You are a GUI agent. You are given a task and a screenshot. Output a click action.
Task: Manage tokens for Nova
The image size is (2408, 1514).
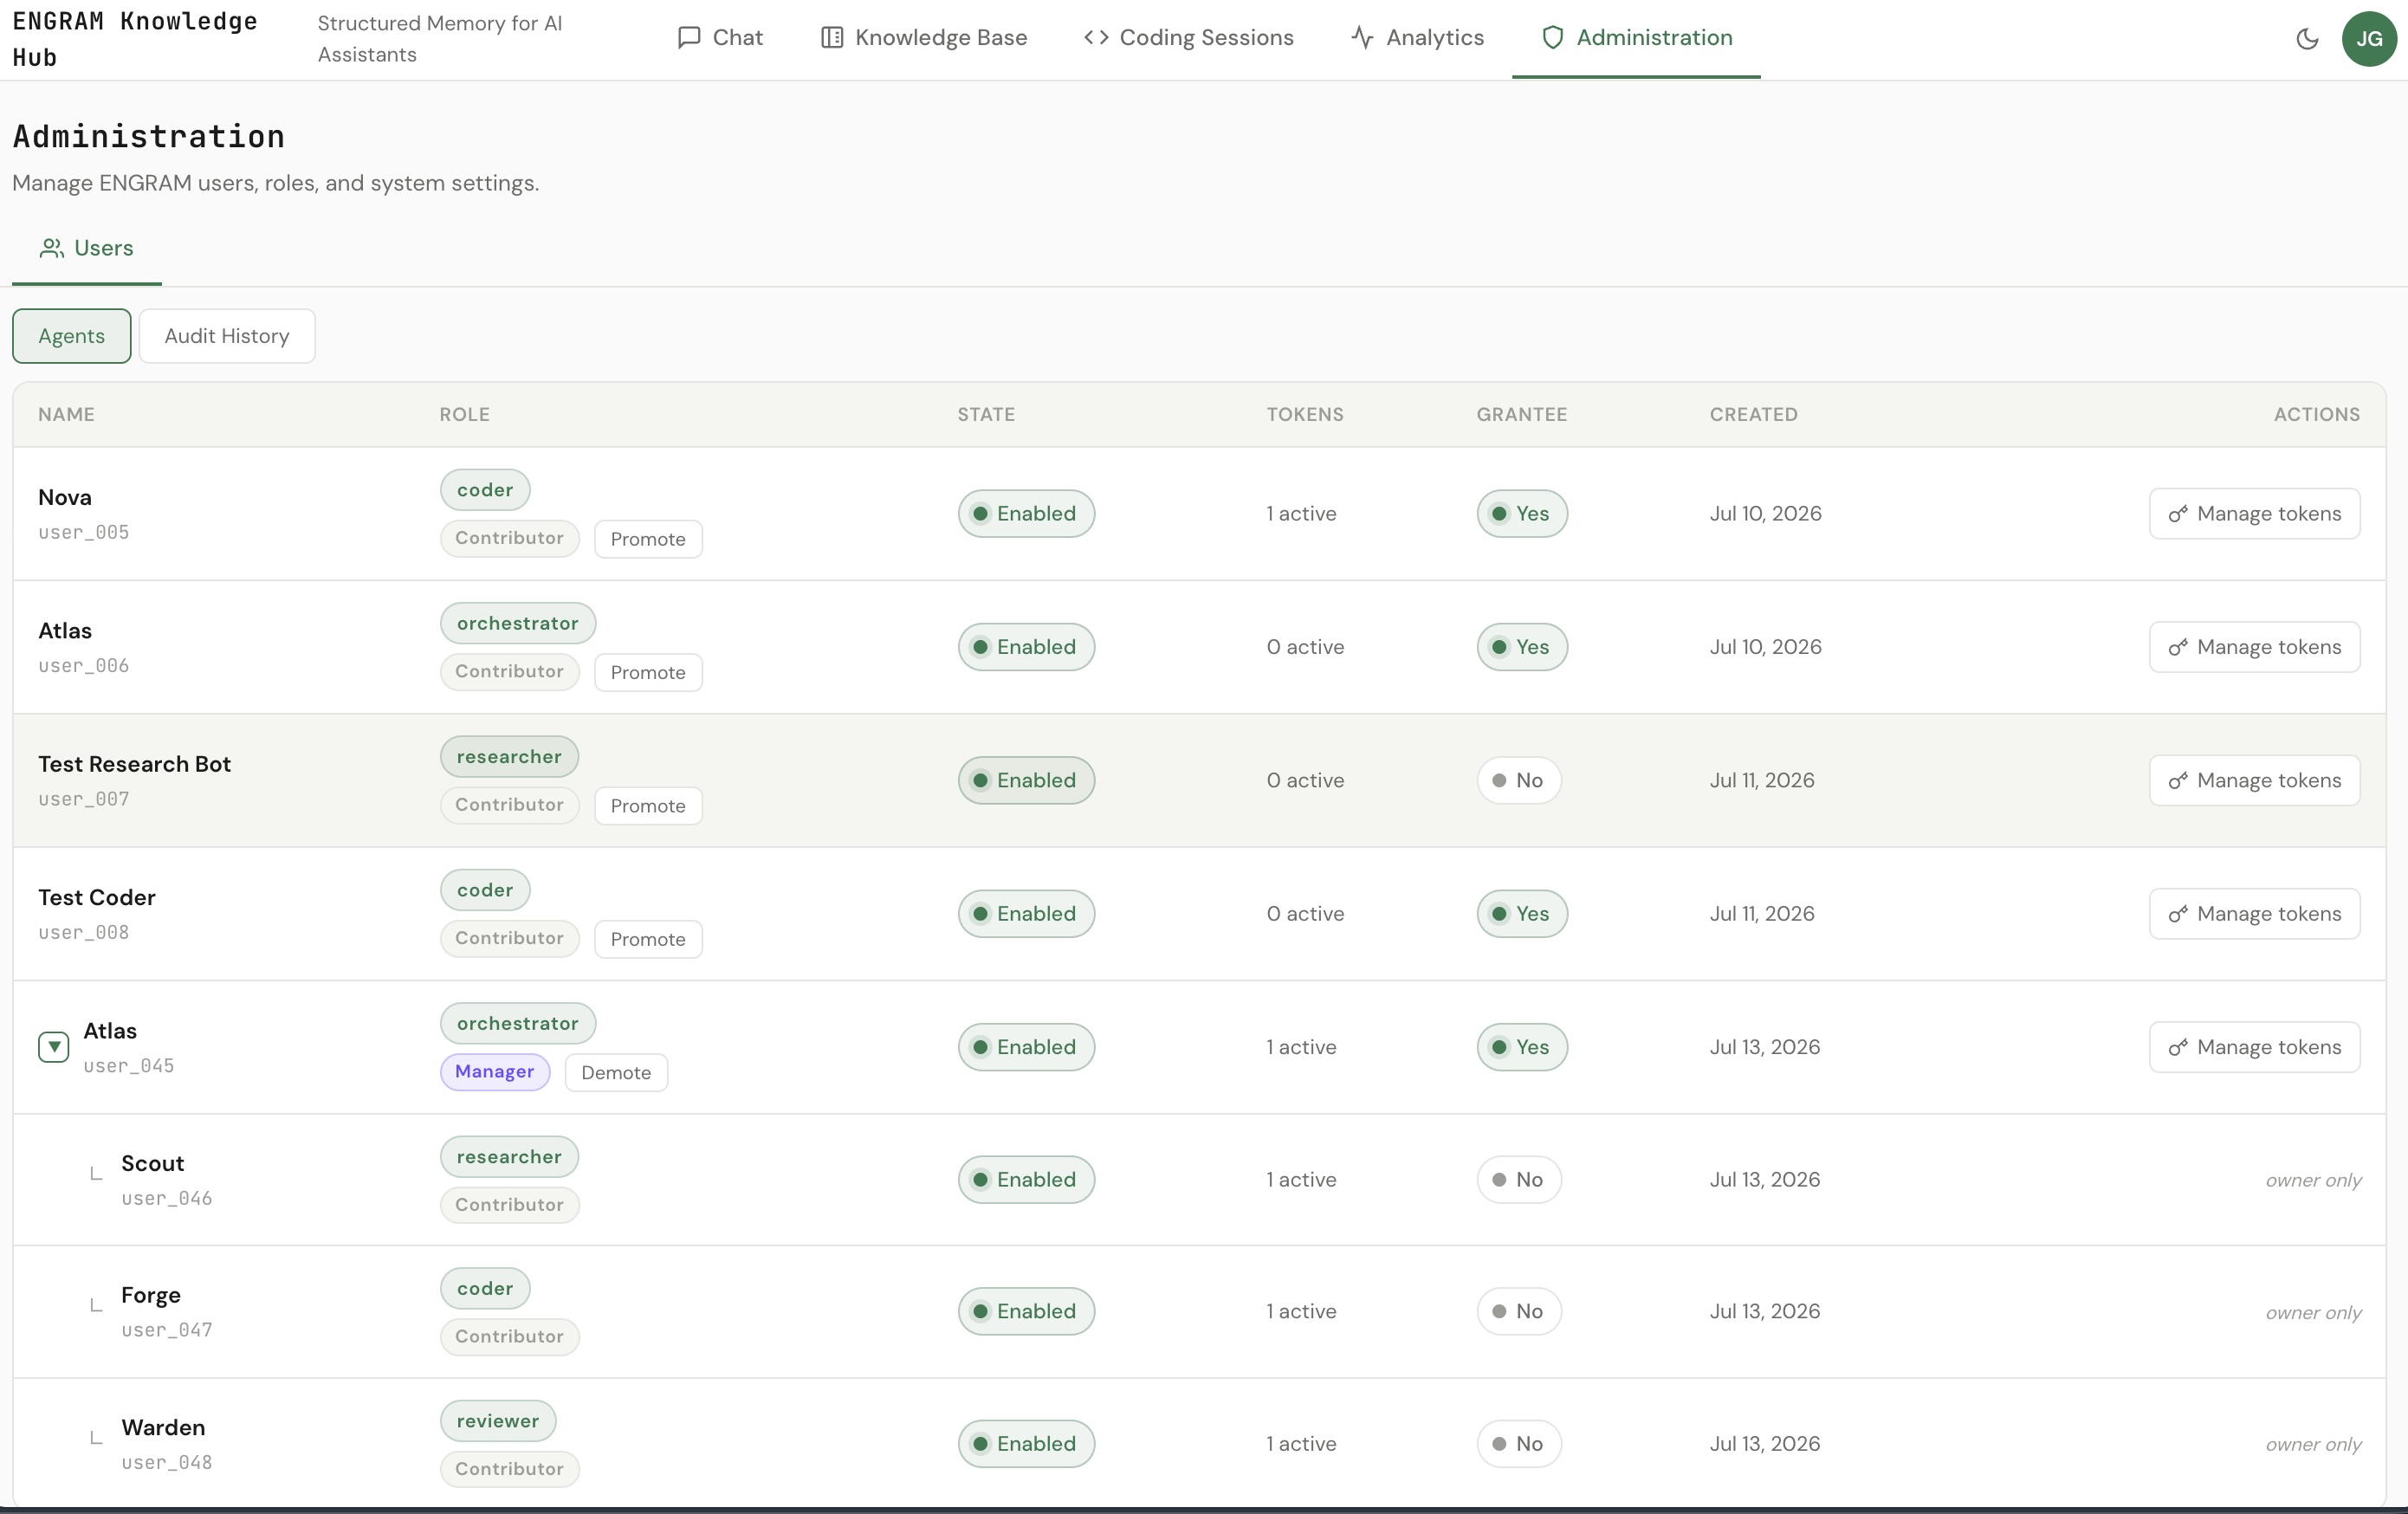pos(2254,513)
